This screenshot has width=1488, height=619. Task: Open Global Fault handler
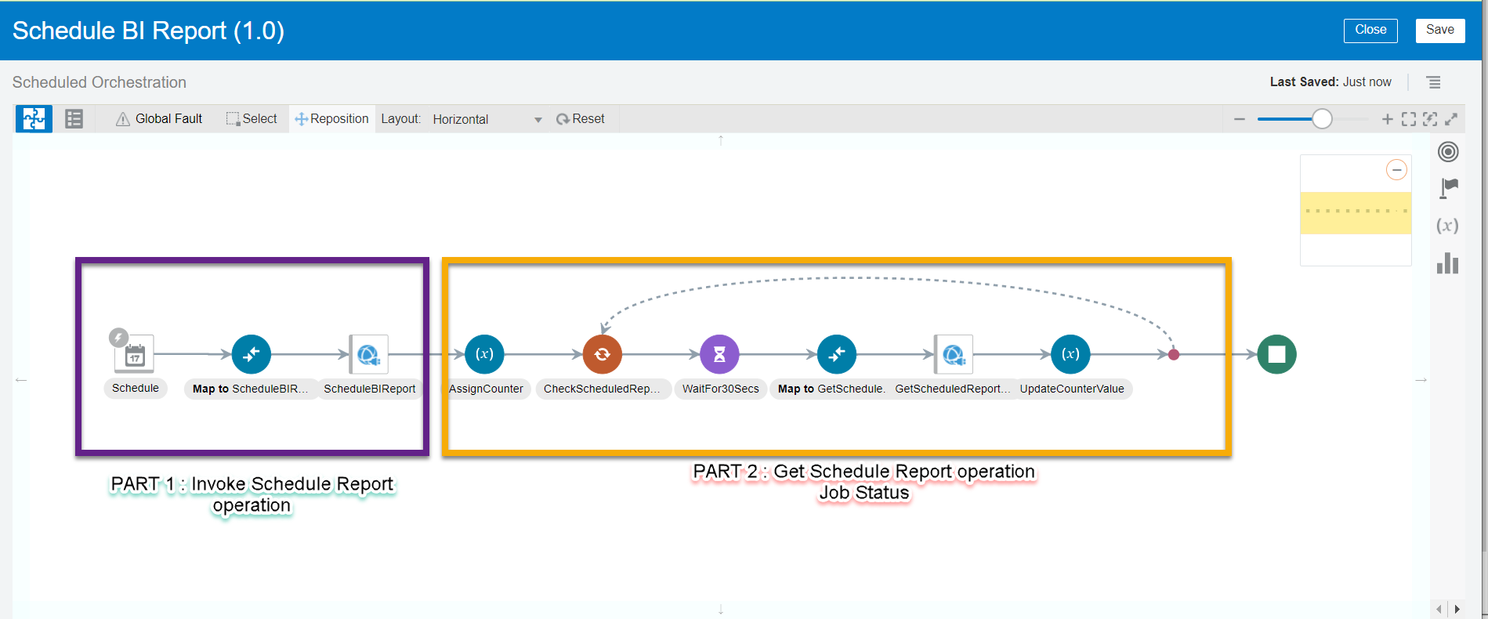click(x=159, y=119)
